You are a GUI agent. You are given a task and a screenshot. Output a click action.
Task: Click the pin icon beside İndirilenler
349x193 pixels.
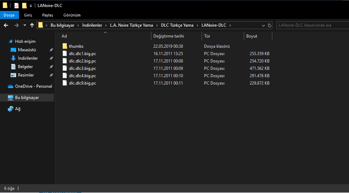[x=51, y=58]
